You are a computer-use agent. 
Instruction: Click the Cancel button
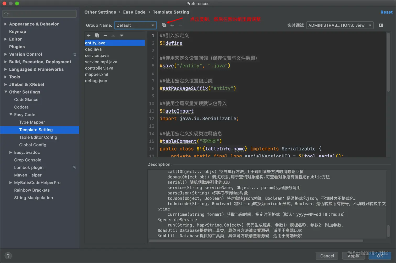[327, 256]
